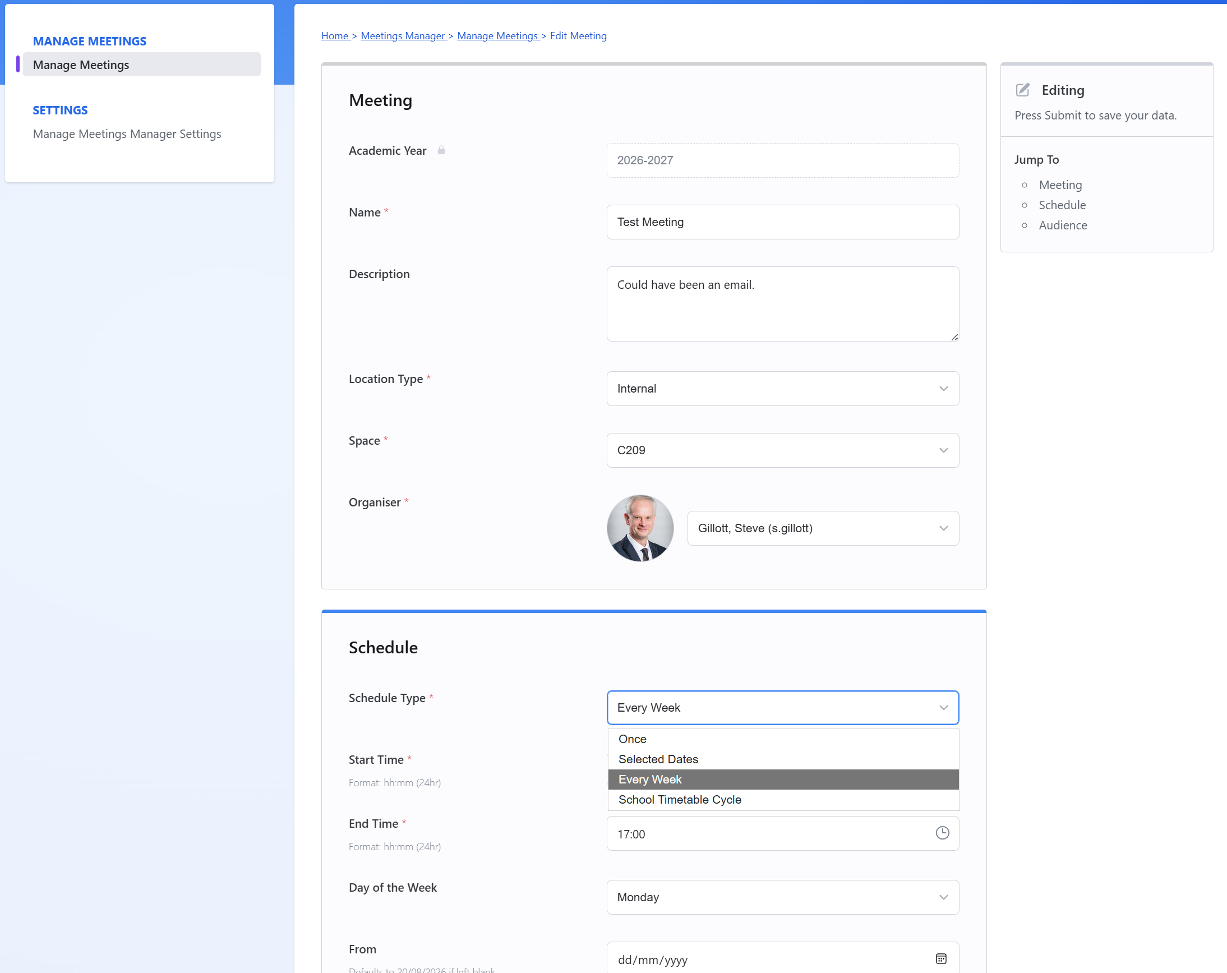Screen dimensions: 1227x973
Task: Jump to the Schedule section
Action: click(x=1062, y=205)
